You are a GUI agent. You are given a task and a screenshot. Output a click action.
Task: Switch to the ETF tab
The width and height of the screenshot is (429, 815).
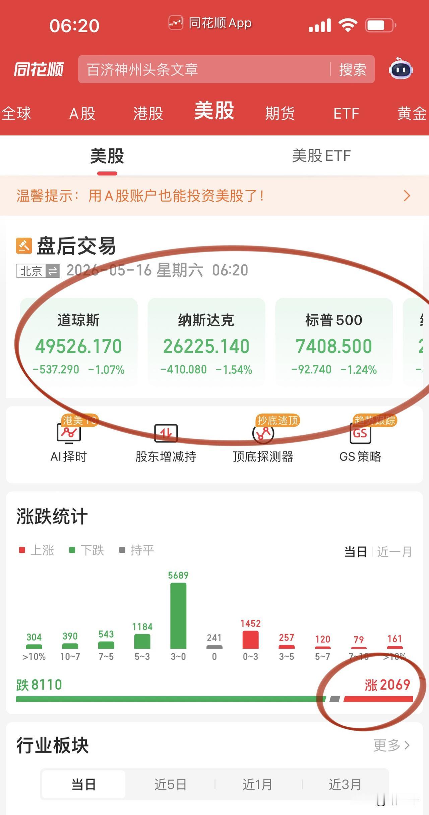[346, 114]
